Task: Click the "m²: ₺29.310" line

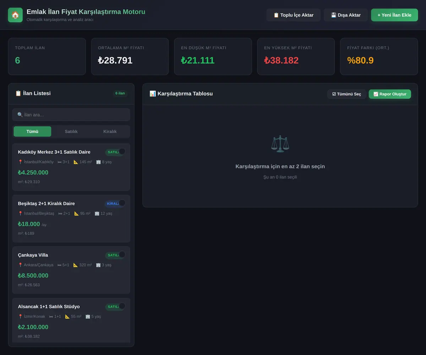Action: 29,182
